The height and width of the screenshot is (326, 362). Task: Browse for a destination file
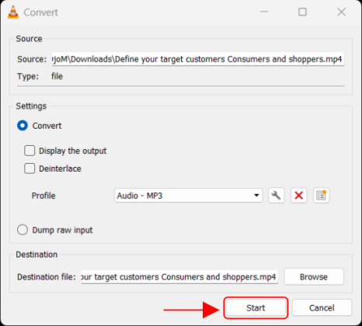314,277
